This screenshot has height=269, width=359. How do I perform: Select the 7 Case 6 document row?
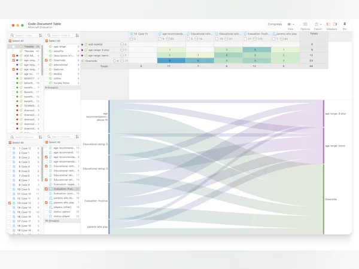tap(24, 175)
